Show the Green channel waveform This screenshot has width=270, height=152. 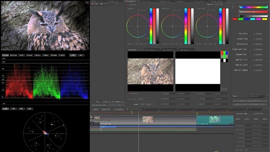point(30,55)
